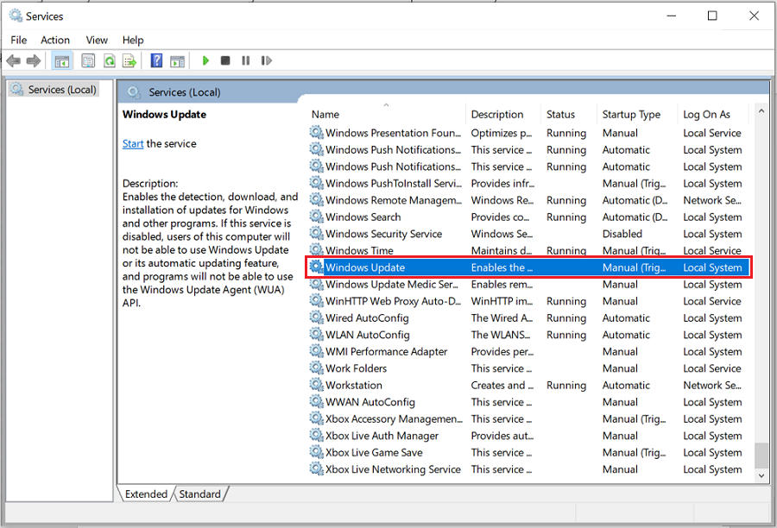
Task: Click the gear icon beside WWAN AutoConfig
Action: coord(316,402)
